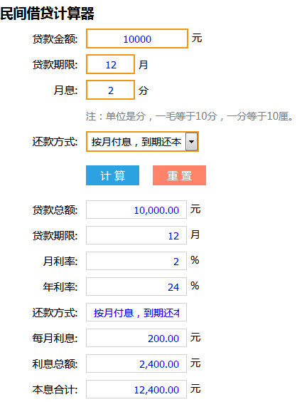
Task: Click the 贷款总额: label
Action: click(55, 210)
